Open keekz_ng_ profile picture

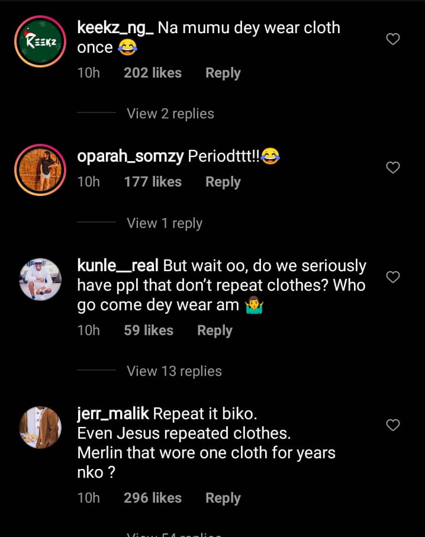coord(40,41)
